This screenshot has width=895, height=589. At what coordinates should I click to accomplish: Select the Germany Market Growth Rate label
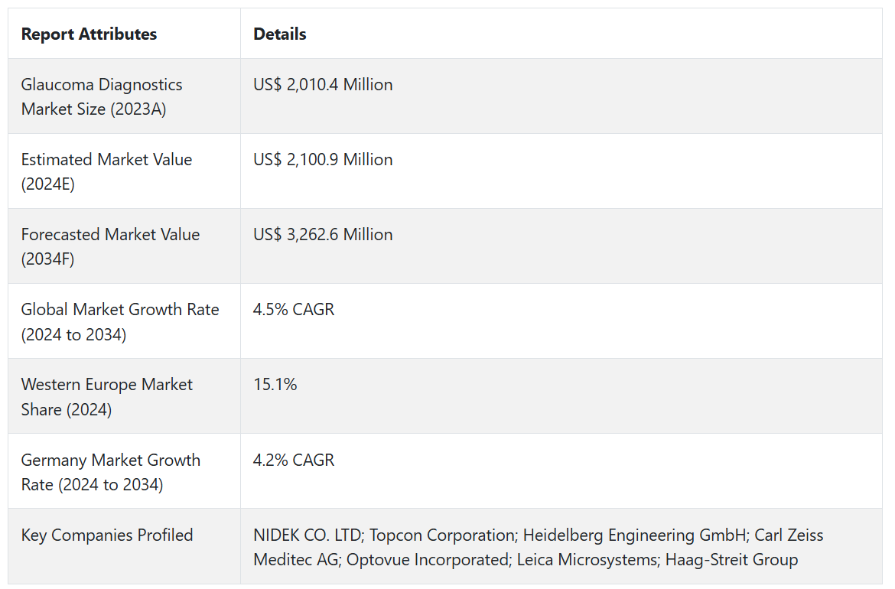[x=111, y=472]
